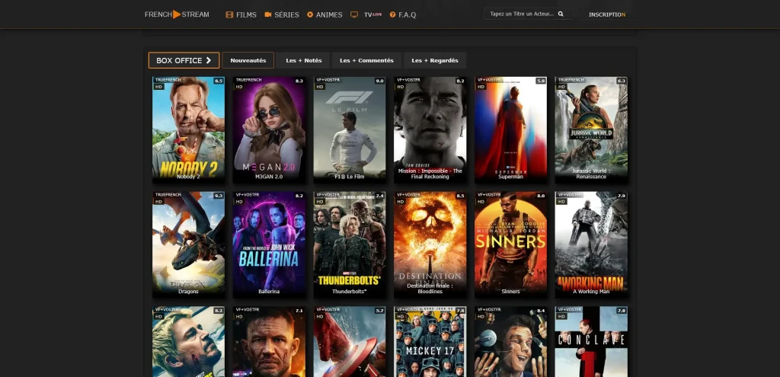Click the 9.3 rating badge on Dragons

(219, 196)
